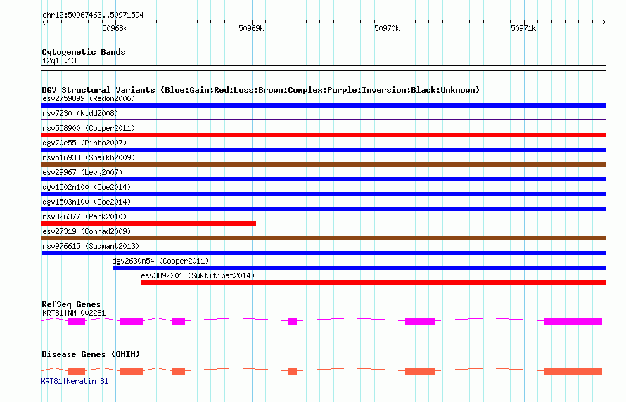Viewport: 626px width, 402px height.
Task: Click the chr12:50967463..50971594 coordinate label
Action: [93, 15]
